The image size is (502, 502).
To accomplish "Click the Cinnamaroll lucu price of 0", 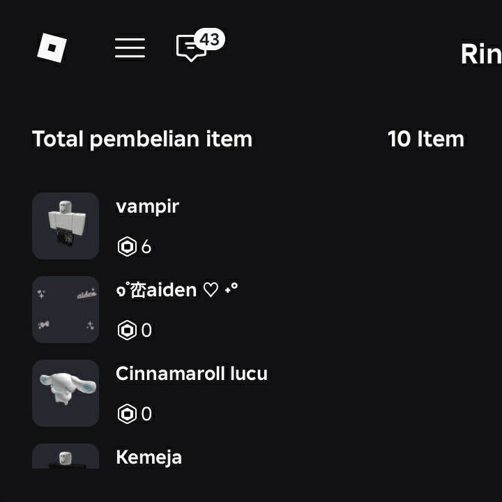I will [x=146, y=414].
